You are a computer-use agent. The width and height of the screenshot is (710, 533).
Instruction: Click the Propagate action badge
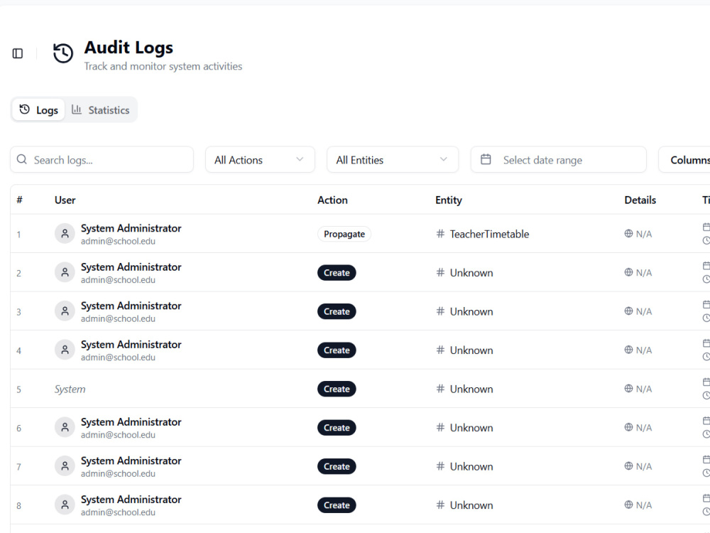(344, 234)
